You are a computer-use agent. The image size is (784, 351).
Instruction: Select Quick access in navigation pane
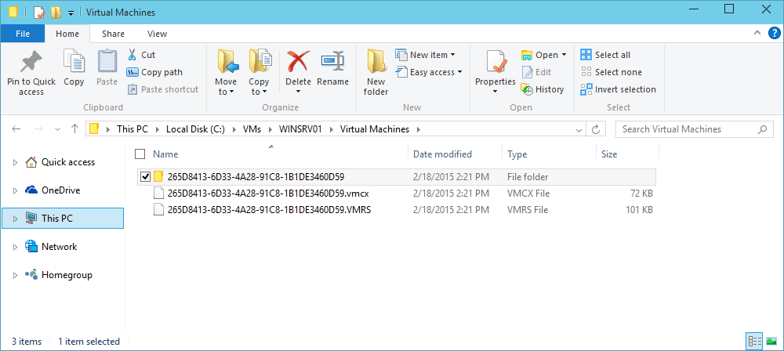(60, 162)
